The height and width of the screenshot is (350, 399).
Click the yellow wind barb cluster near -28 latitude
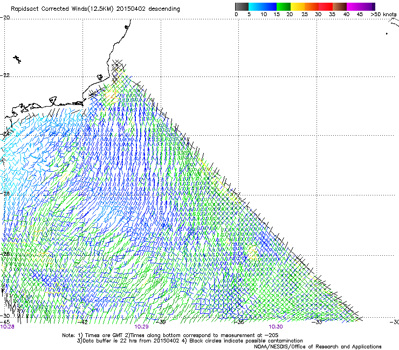[x=253, y=252]
